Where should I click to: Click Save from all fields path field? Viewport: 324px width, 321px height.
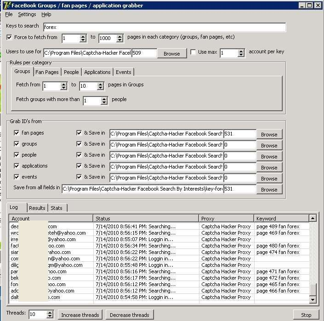pos(142,189)
